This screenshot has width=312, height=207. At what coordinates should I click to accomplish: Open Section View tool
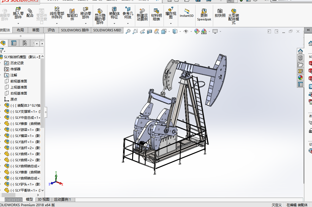click(150, 31)
